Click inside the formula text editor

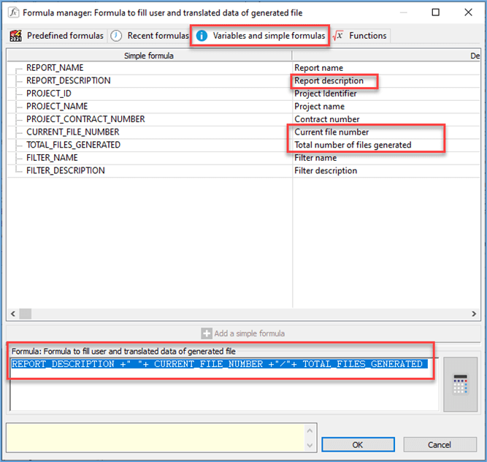[224, 385]
